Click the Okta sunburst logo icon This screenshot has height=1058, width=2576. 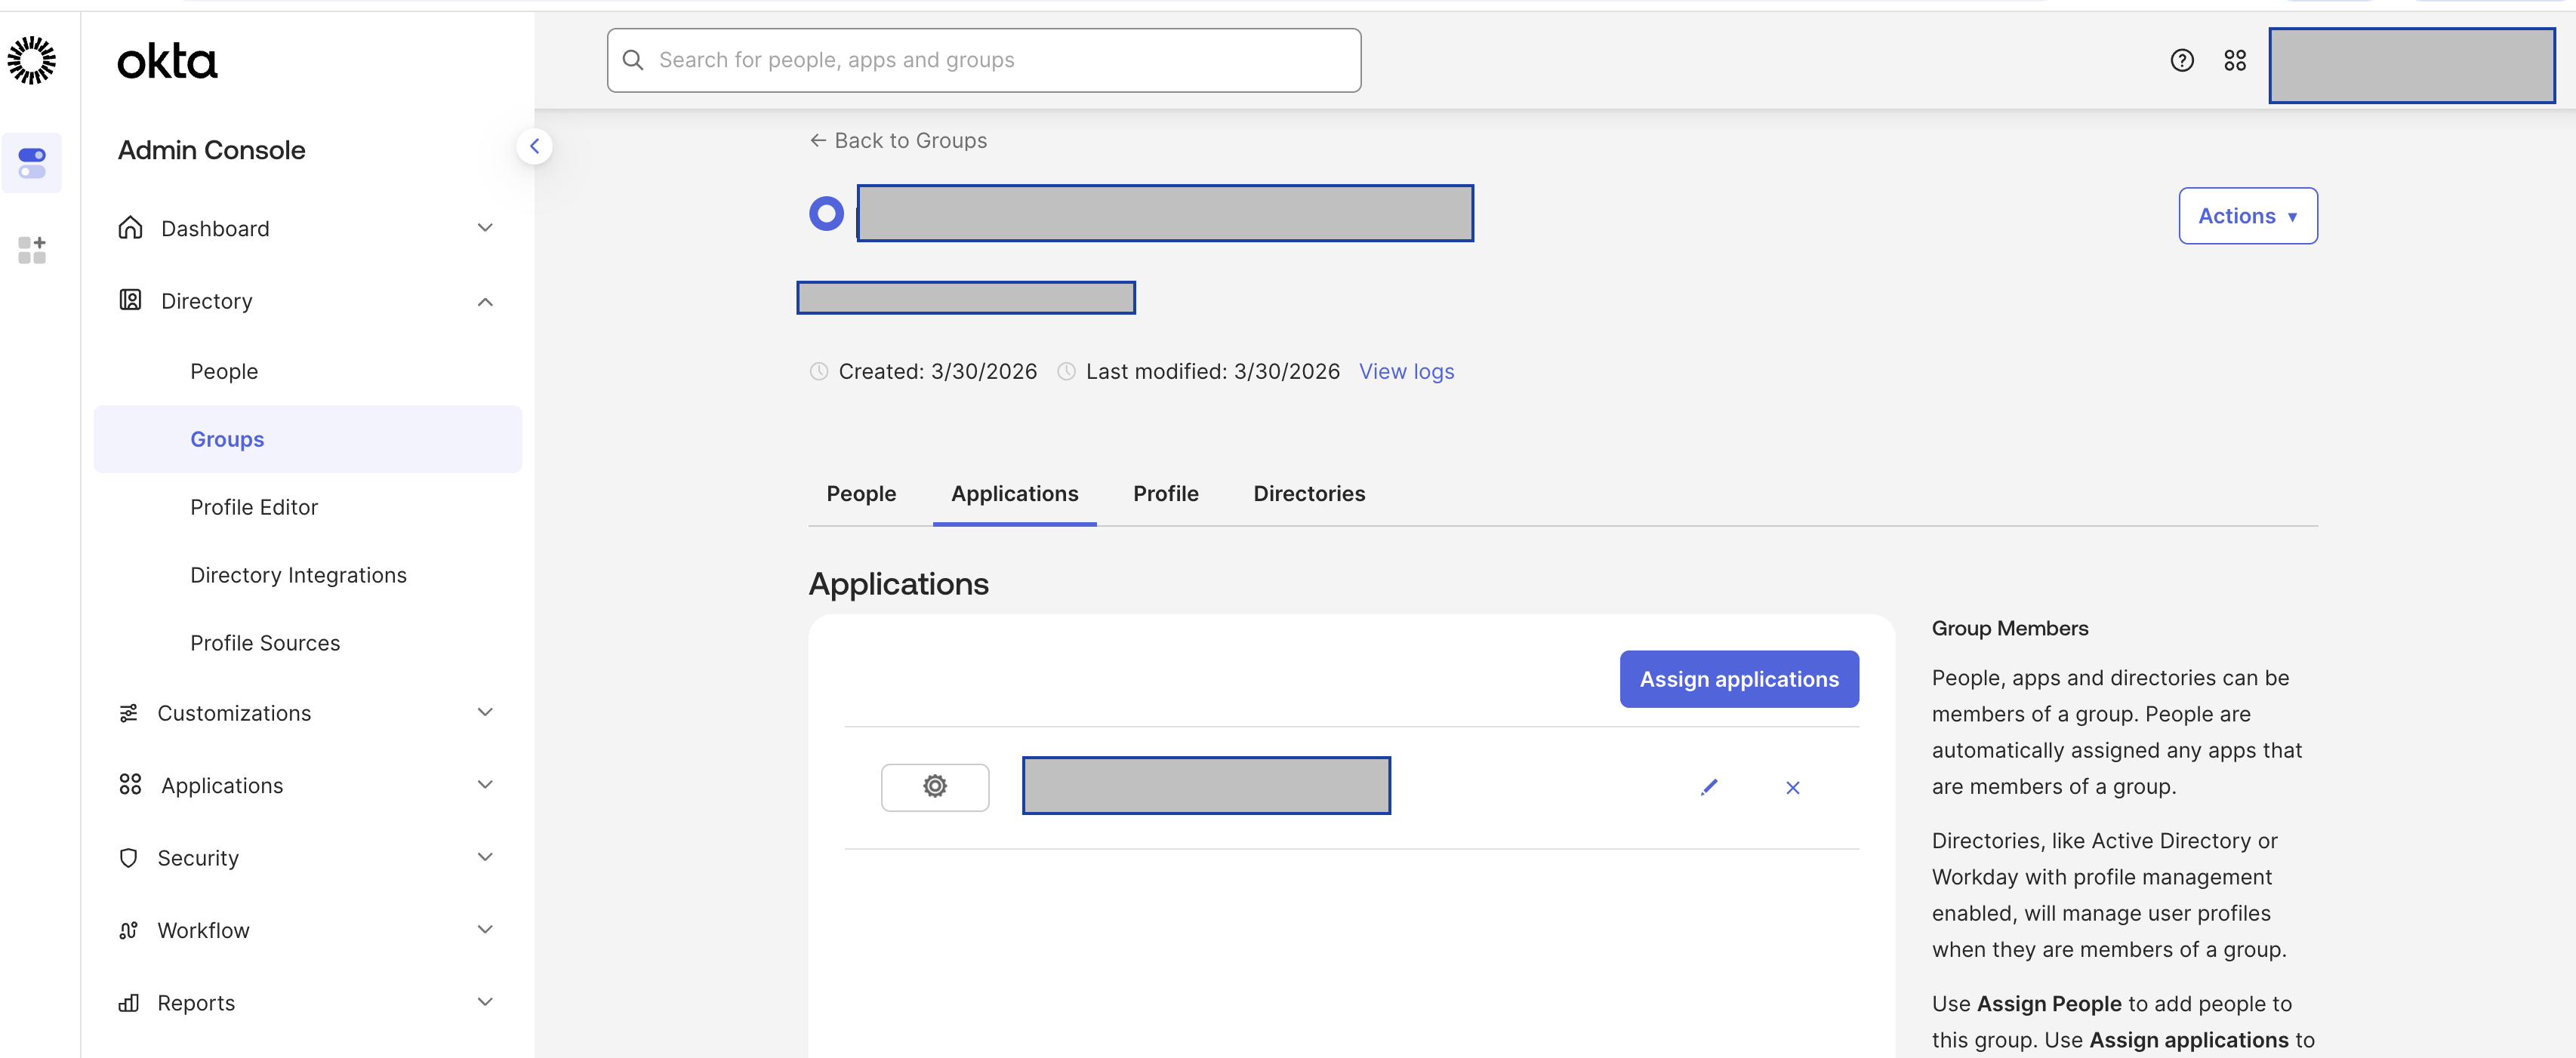[x=32, y=61]
